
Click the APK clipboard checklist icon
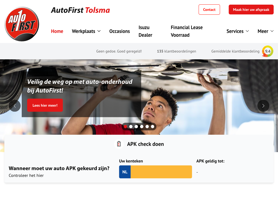(119, 144)
